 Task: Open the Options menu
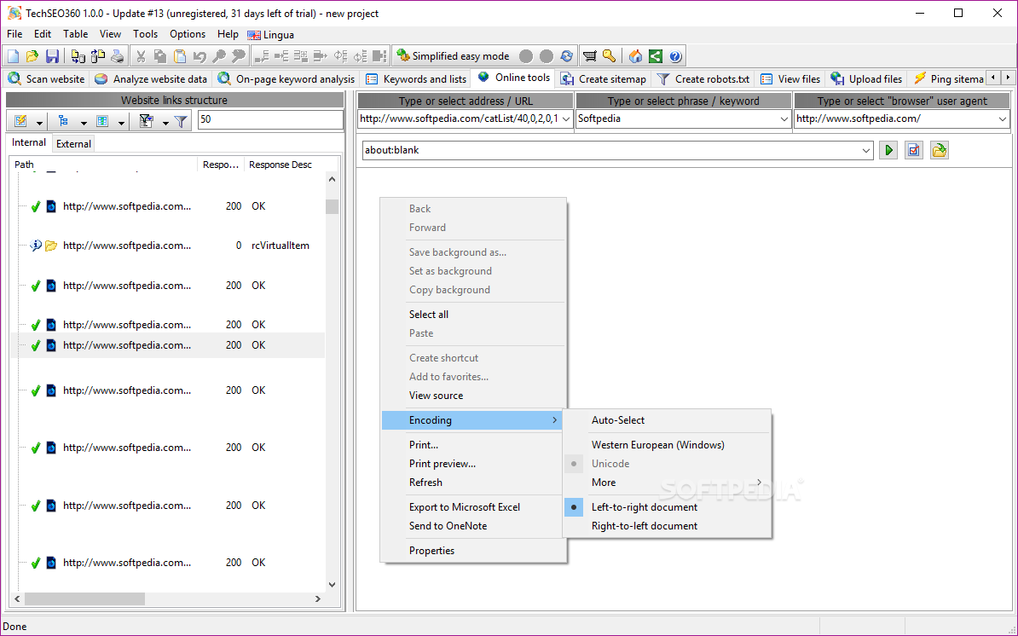coord(188,34)
